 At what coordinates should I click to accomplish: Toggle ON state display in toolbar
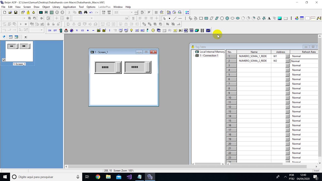click(103, 12)
